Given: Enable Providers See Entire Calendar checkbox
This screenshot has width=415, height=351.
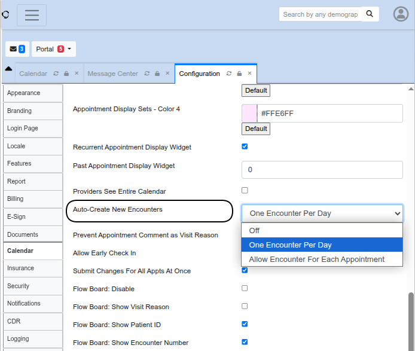Looking at the screenshot, I should [x=245, y=191].
